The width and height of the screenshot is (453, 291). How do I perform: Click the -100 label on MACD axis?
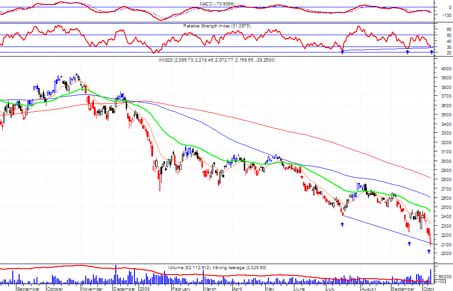(447, 16)
